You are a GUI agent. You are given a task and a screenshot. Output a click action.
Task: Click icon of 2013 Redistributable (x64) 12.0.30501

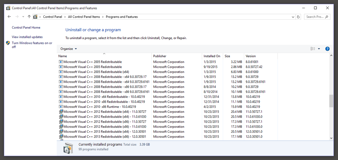point(61,132)
